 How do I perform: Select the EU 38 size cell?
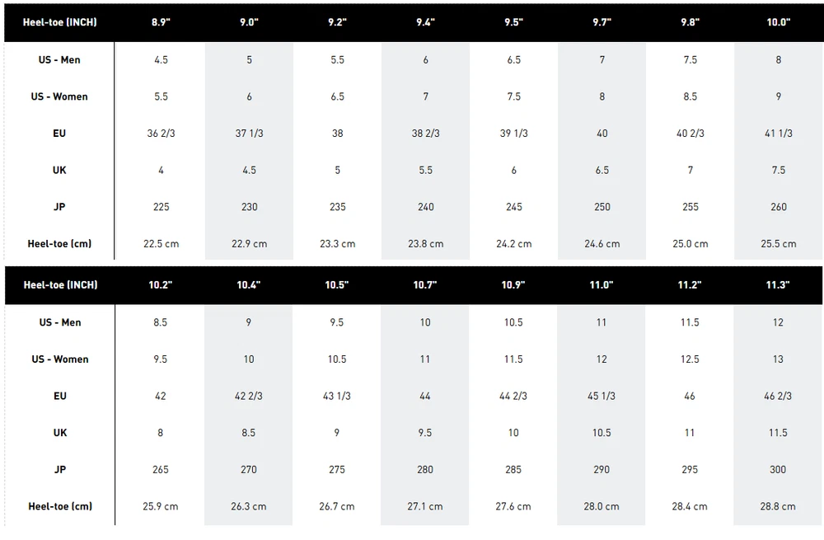pyautogui.click(x=337, y=134)
